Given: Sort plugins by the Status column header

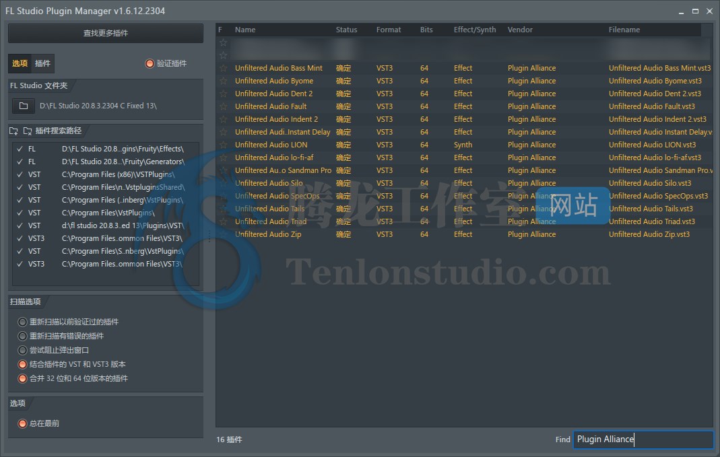Looking at the screenshot, I should (x=346, y=30).
